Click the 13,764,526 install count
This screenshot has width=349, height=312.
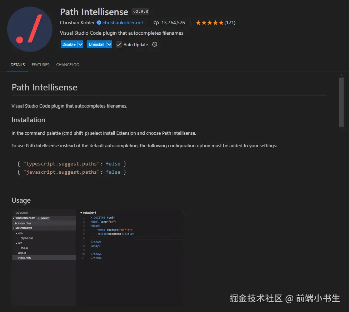pyautogui.click(x=173, y=23)
